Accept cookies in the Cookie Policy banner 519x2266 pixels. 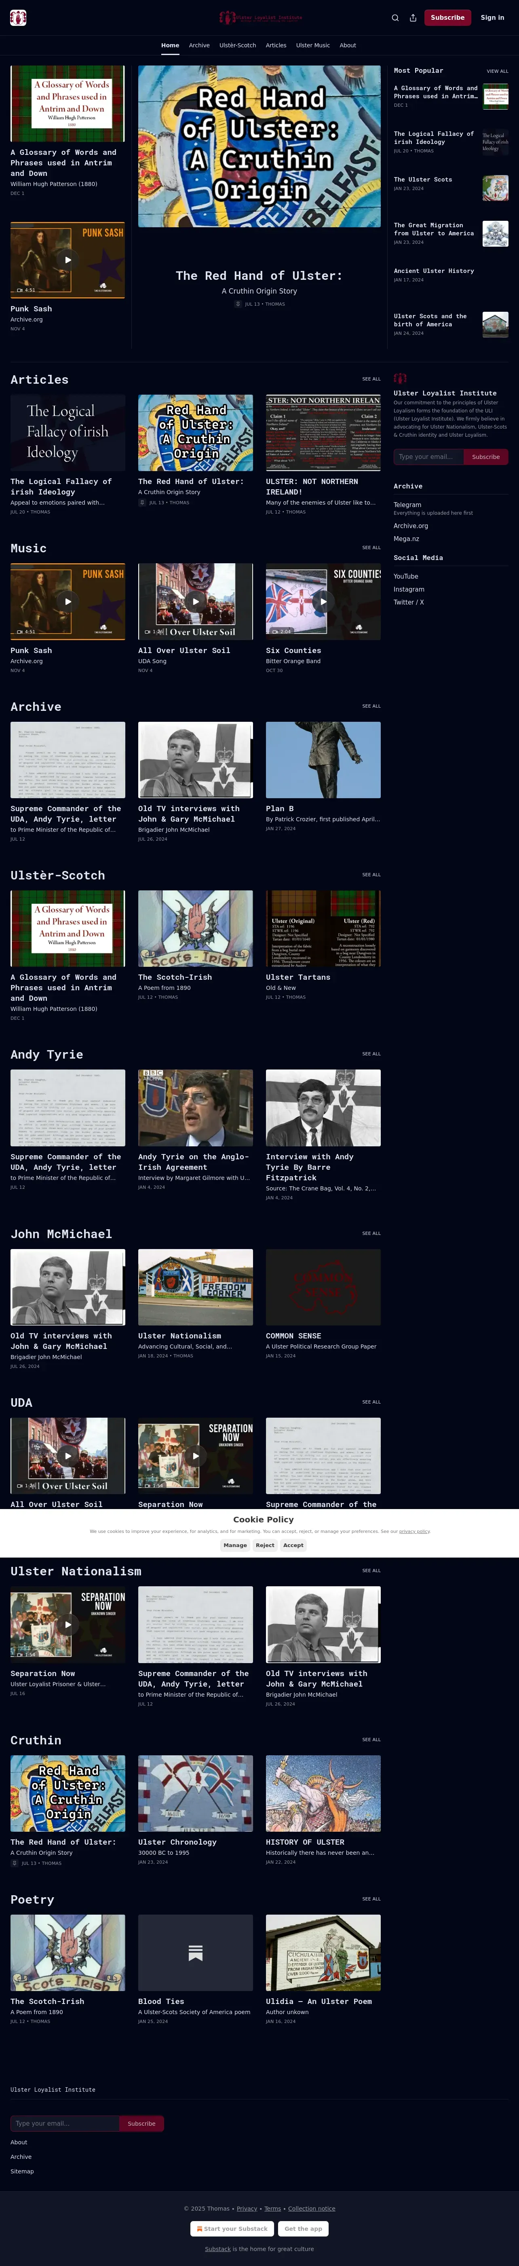[x=293, y=1545]
